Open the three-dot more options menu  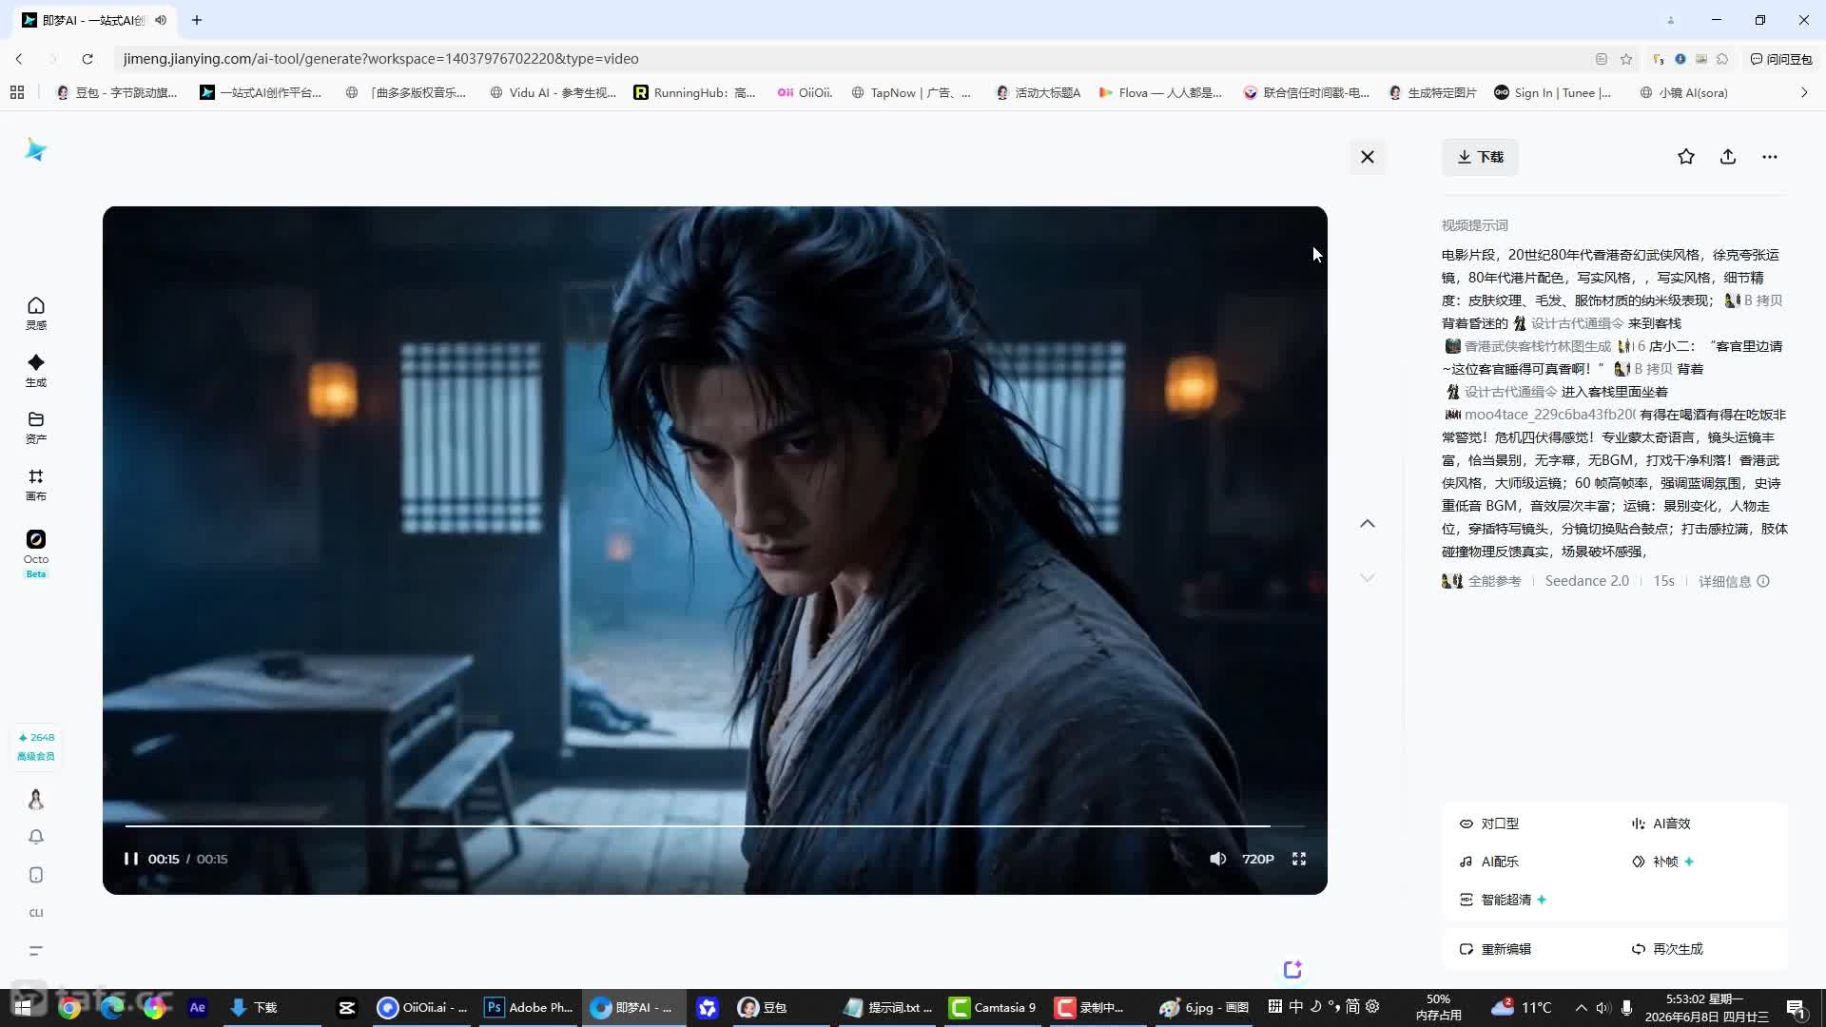(x=1770, y=157)
